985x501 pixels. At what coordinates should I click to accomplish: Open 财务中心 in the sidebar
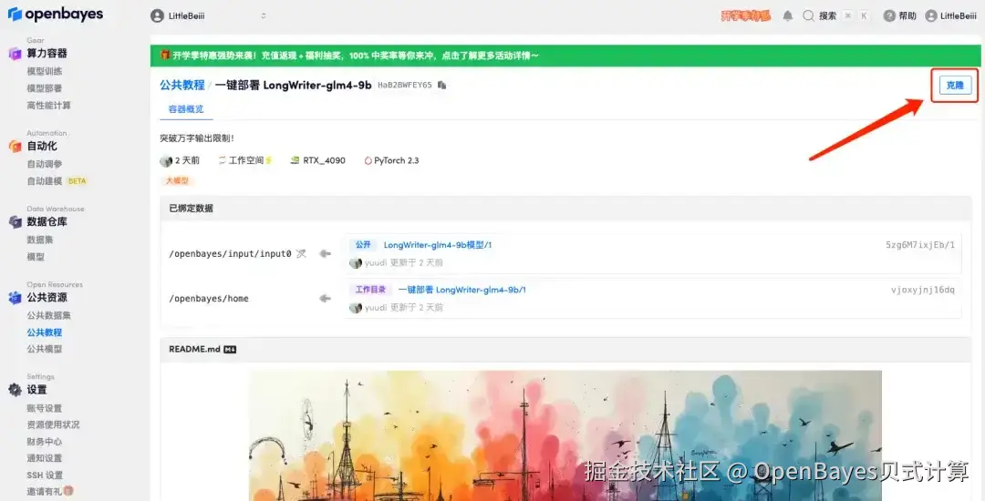[x=45, y=442]
